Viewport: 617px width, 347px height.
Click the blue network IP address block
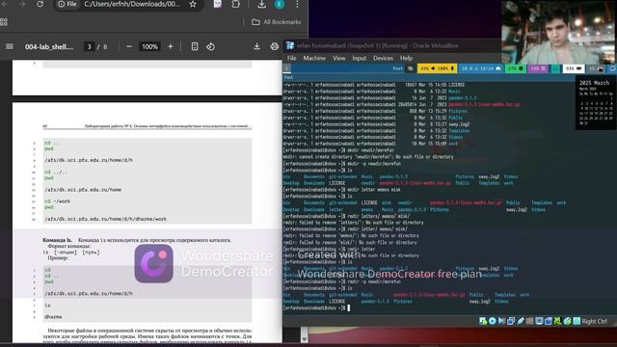pos(480,68)
